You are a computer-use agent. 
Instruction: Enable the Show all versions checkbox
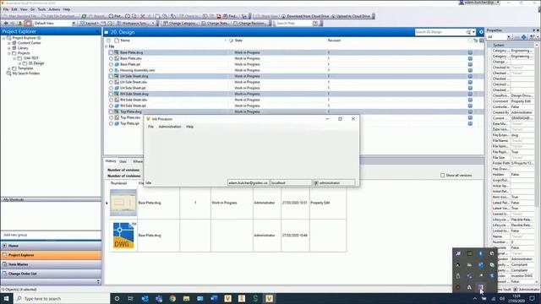coord(442,175)
